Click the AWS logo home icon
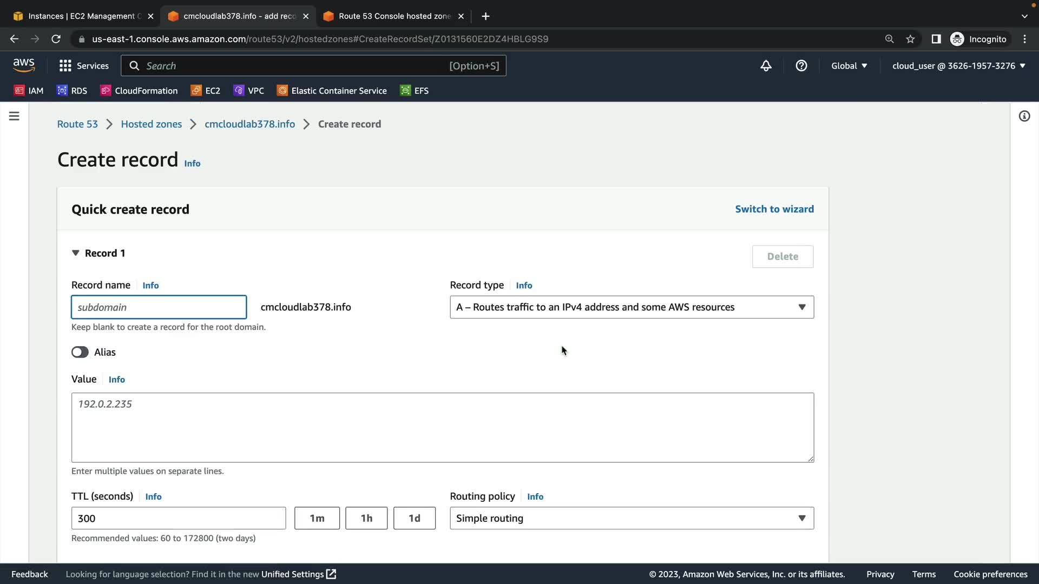 tap(24, 65)
